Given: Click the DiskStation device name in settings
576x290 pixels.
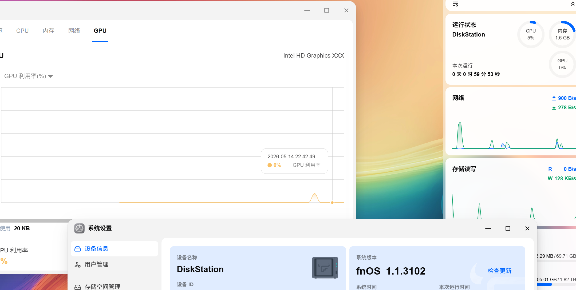Looking at the screenshot, I should click(200, 269).
